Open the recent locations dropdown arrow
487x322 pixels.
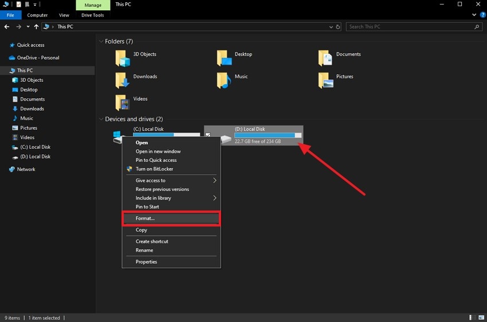coord(28,27)
